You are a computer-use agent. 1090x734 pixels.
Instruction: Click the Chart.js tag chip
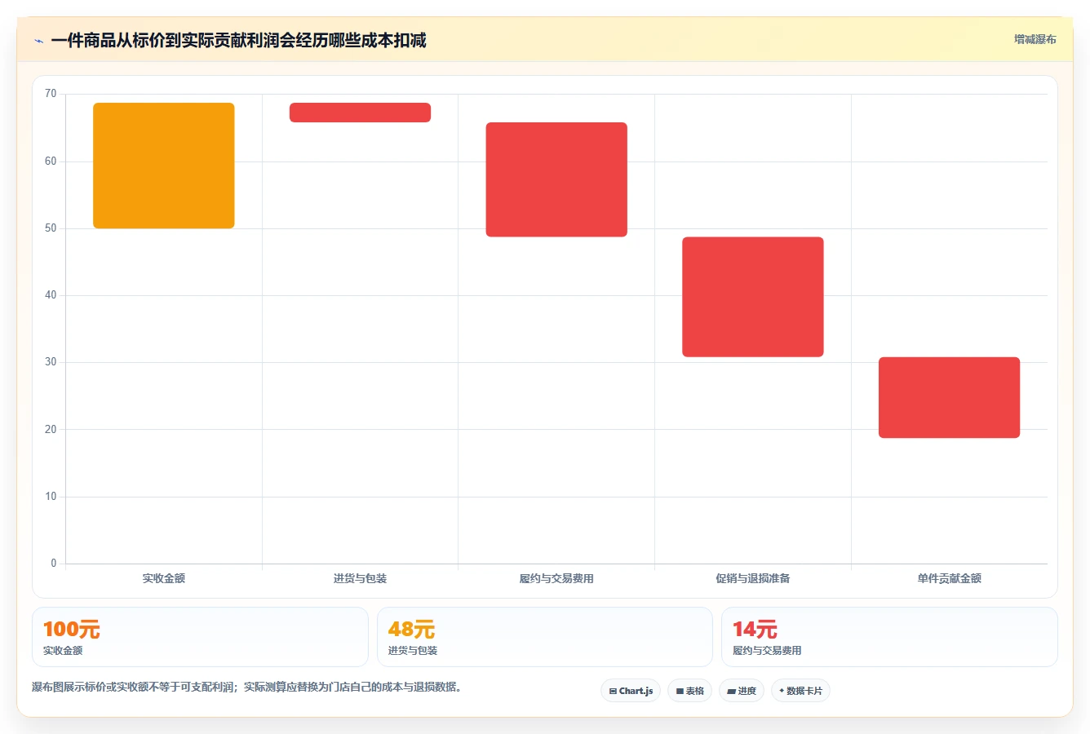pos(631,691)
